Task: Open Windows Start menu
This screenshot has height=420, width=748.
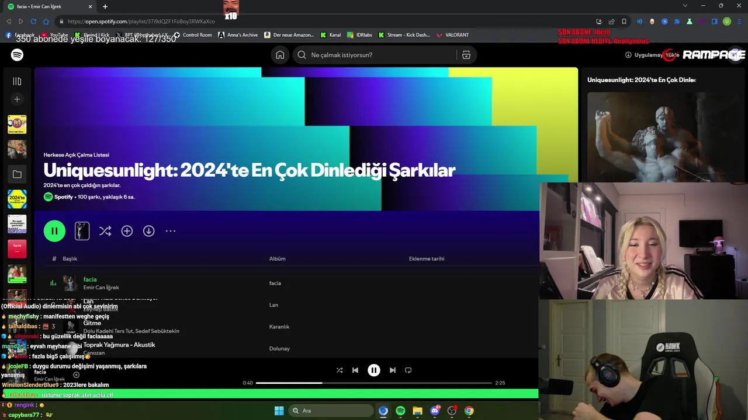Action: click(x=279, y=411)
